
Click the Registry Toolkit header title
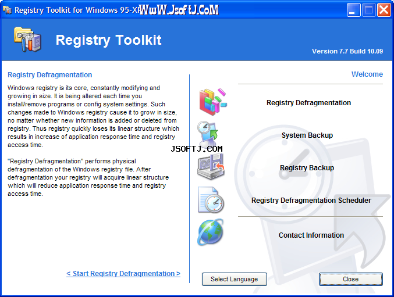[x=108, y=40]
